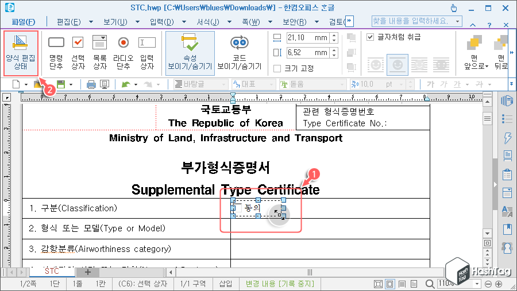This screenshot has width=517, height=291.
Task: Click the vertical scrollbar down arrow
Action: click(487, 234)
